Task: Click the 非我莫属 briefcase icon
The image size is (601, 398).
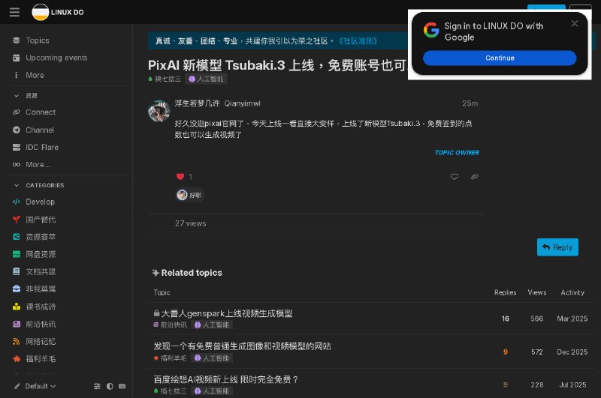Action: tap(16, 289)
